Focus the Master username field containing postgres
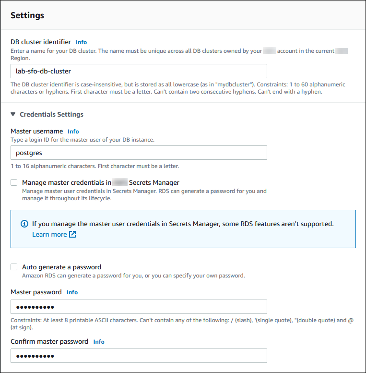Viewport: 366px width, 373px height. pyautogui.click(x=139, y=153)
